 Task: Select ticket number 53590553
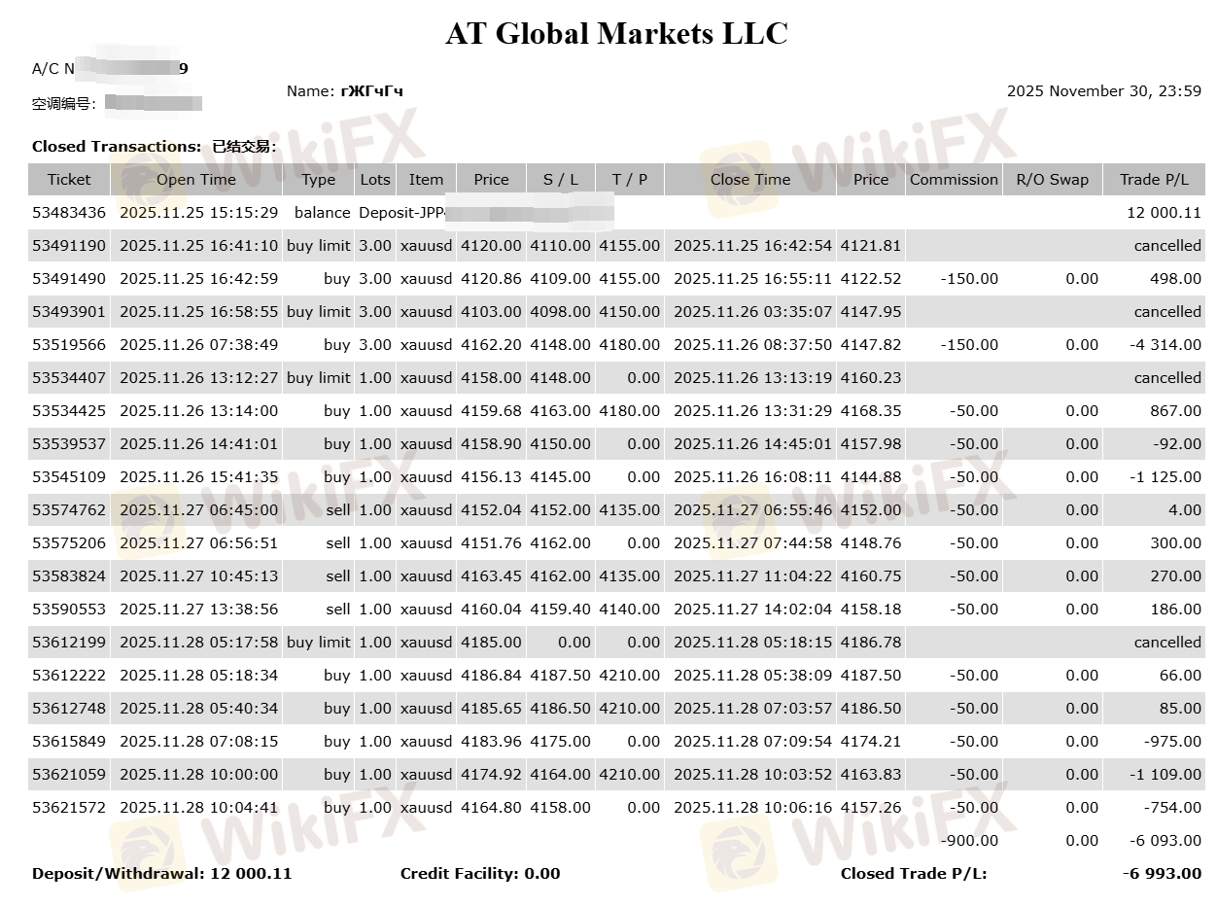pyautogui.click(x=69, y=609)
